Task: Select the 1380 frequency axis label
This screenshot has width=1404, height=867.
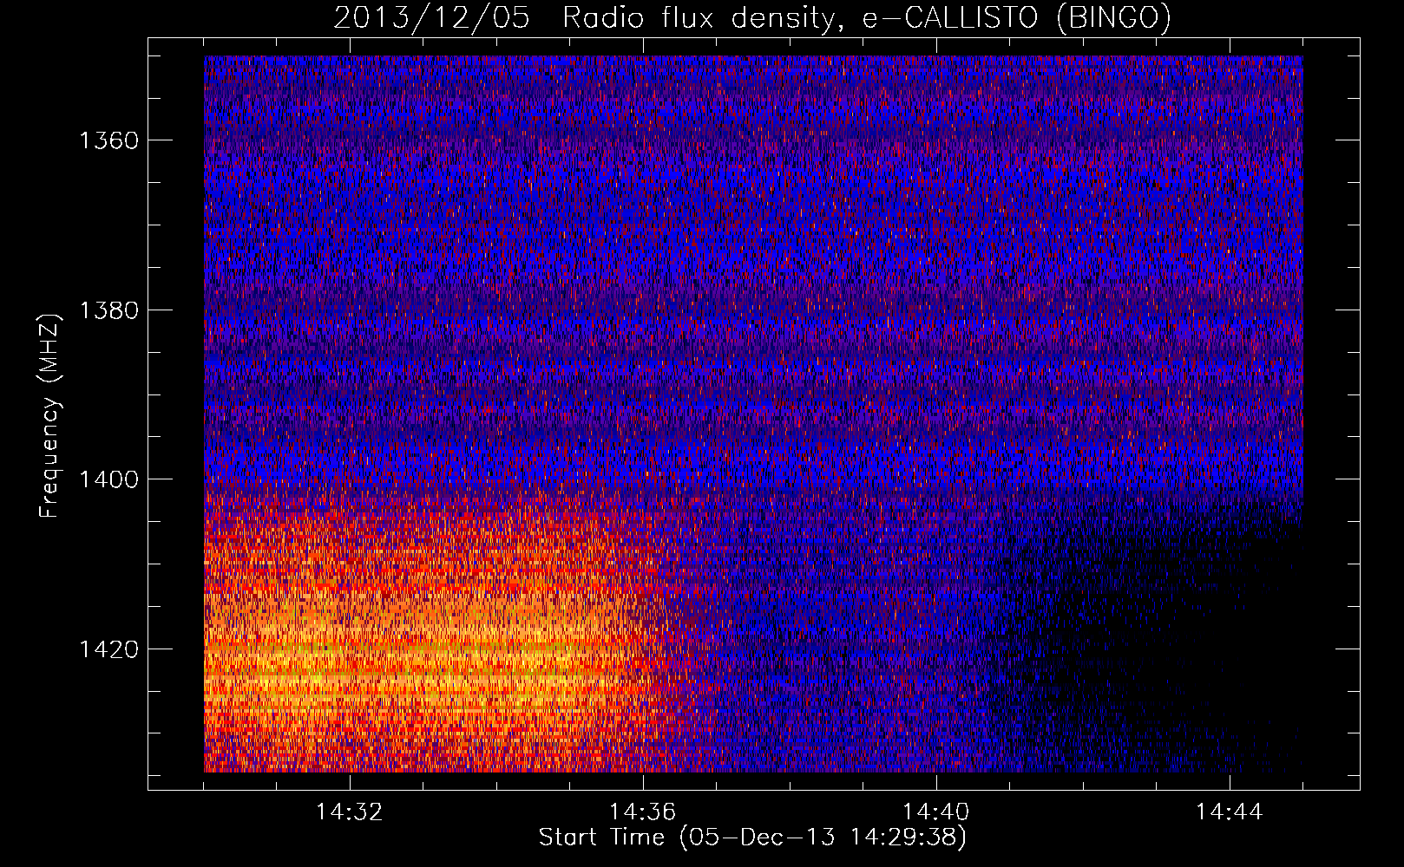Action: pyautogui.click(x=109, y=310)
